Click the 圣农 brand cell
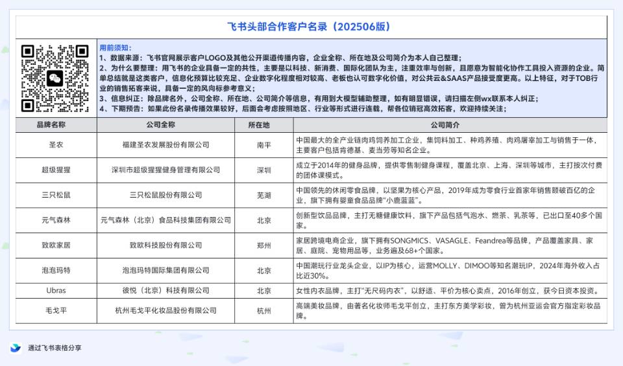The height and width of the screenshot is (366, 623). click(56, 145)
